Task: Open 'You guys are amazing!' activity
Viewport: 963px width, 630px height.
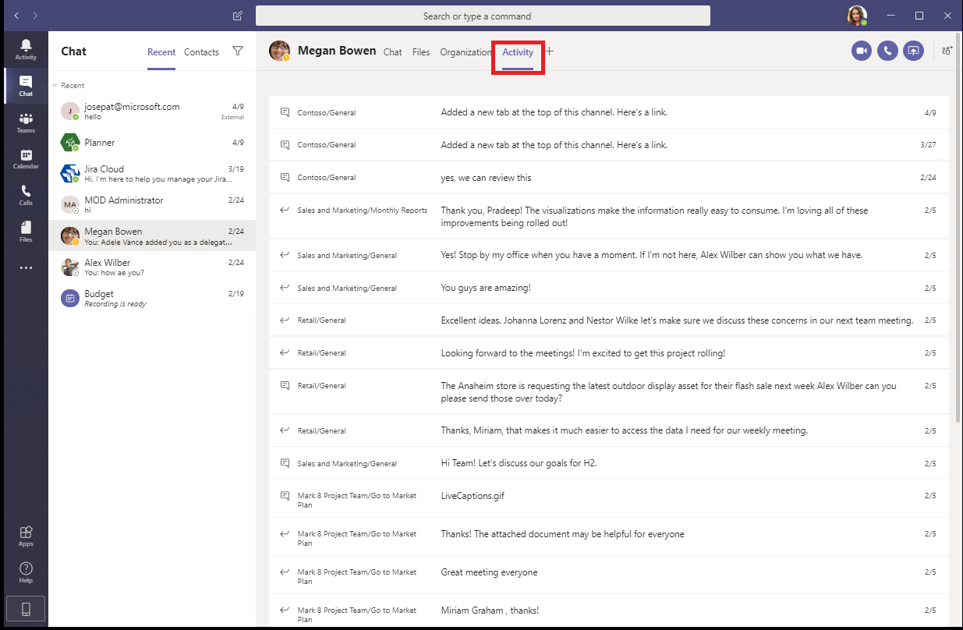Action: tap(608, 288)
